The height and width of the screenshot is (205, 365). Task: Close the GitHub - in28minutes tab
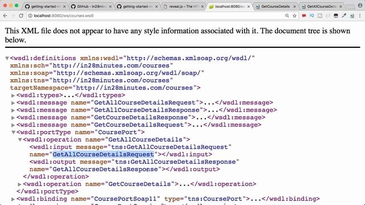tap(110, 6)
